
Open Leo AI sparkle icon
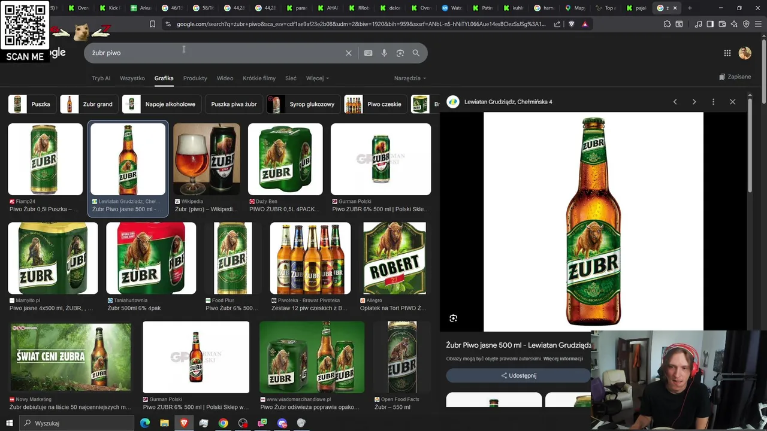[734, 24]
